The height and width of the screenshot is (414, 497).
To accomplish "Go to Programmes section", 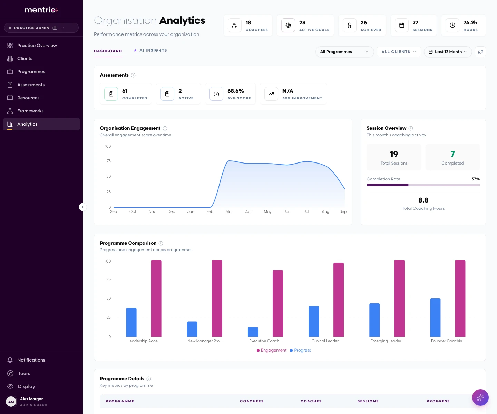I will (41, 72).
